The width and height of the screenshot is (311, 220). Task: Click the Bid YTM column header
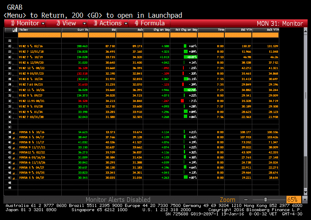(x=238, y=30)
